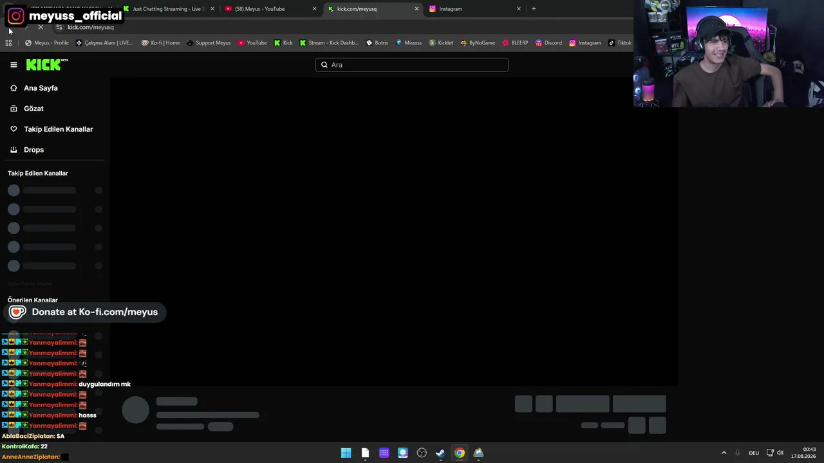This screenshot has width=824, height=463.
Task: Open the Missxss bookmark
Action: point(409,43)
